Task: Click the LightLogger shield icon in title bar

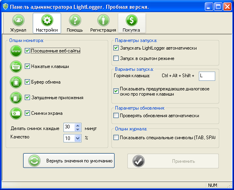Action: (x=6, y=6)
